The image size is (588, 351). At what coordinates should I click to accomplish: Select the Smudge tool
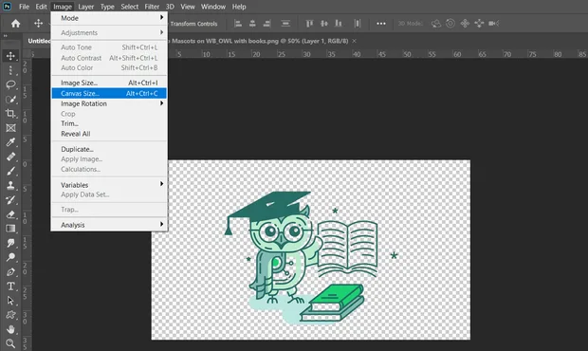[x=10, y=243]
